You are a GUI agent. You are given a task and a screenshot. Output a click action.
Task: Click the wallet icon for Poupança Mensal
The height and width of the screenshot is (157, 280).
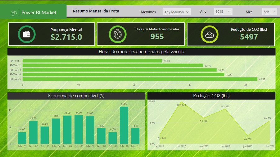tap(26, 34)
